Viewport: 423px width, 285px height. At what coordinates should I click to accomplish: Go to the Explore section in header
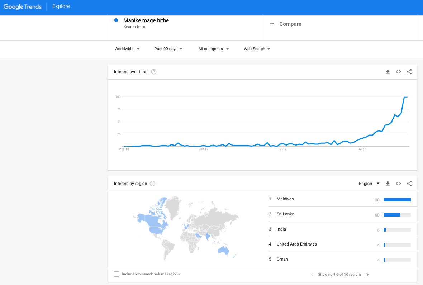(61, 6)
